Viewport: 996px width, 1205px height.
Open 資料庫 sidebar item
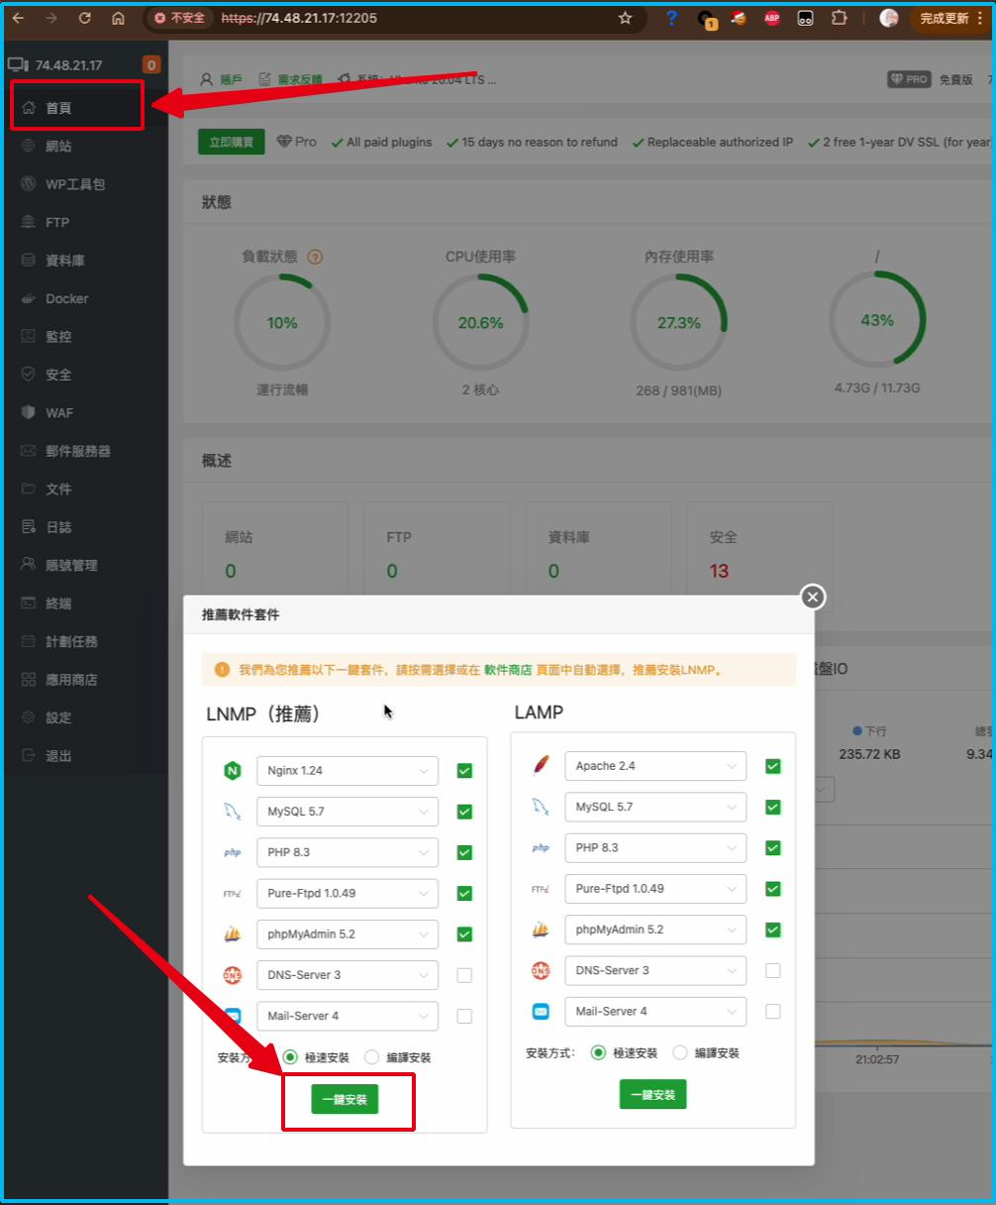click(x=65, y=261)
